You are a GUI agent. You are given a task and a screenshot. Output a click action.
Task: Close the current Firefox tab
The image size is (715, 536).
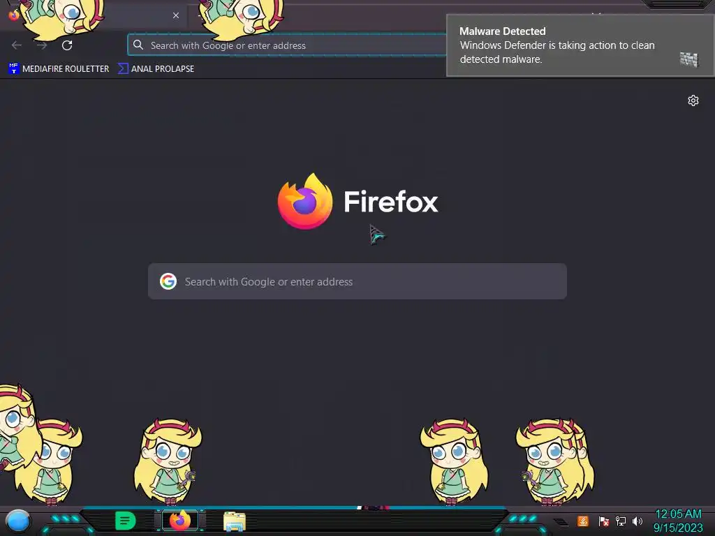tap(175, 15)
